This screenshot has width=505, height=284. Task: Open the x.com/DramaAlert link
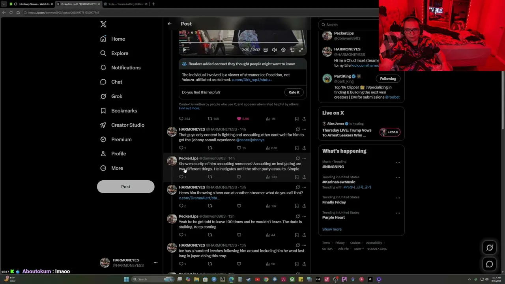coord(199,198)
